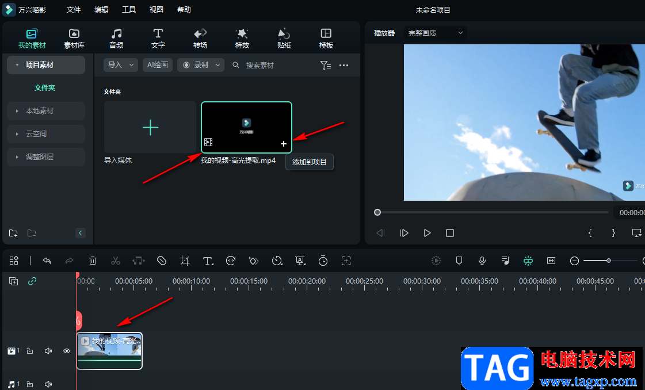The image size is (645, 390).
Task: Open the 转场 tab
Action: 200,39
